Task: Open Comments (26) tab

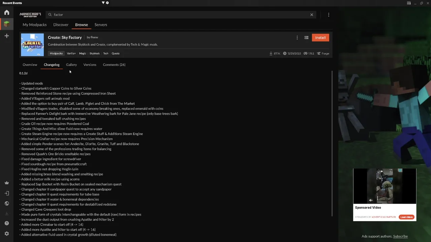Action: tap(114, 65)
